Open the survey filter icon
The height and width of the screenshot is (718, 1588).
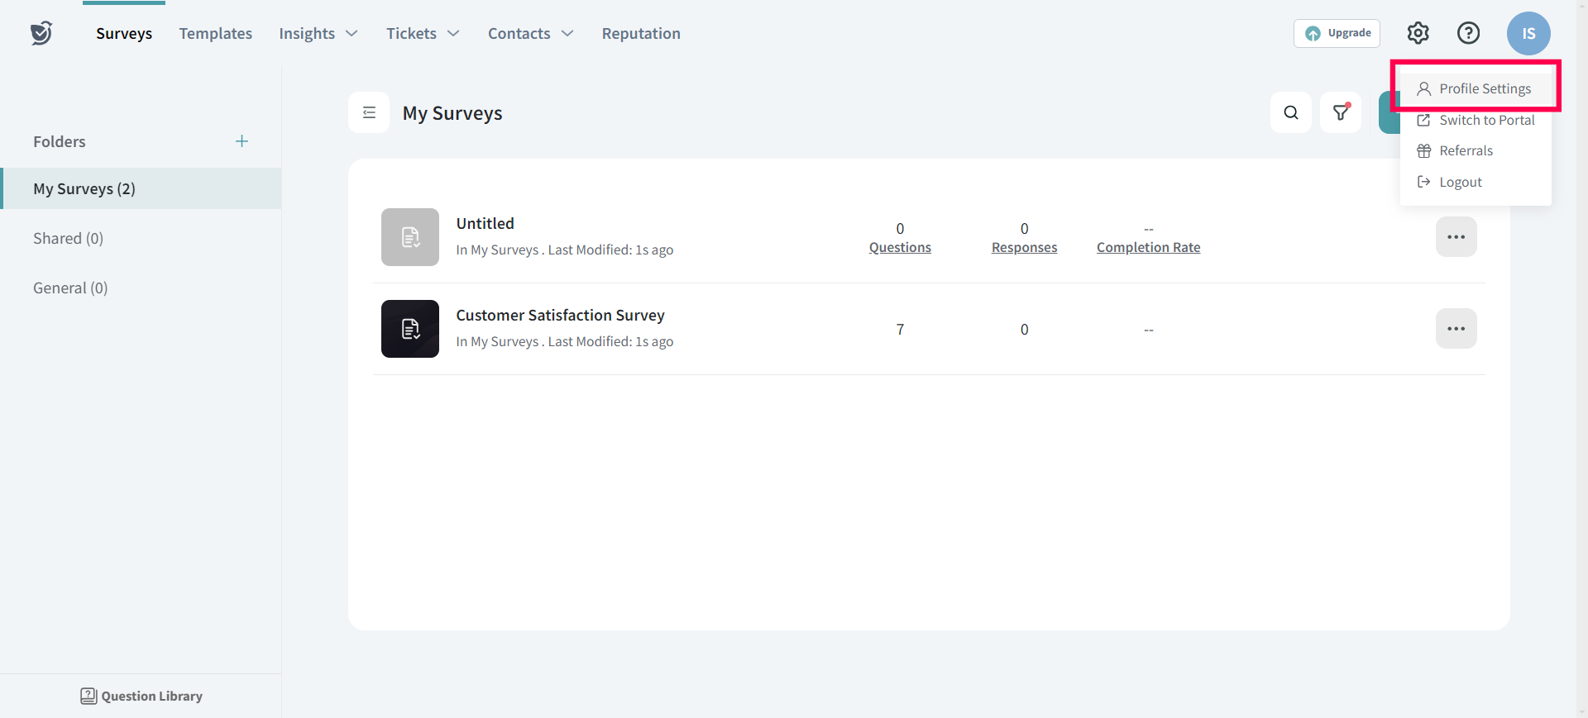point(1340,112)
